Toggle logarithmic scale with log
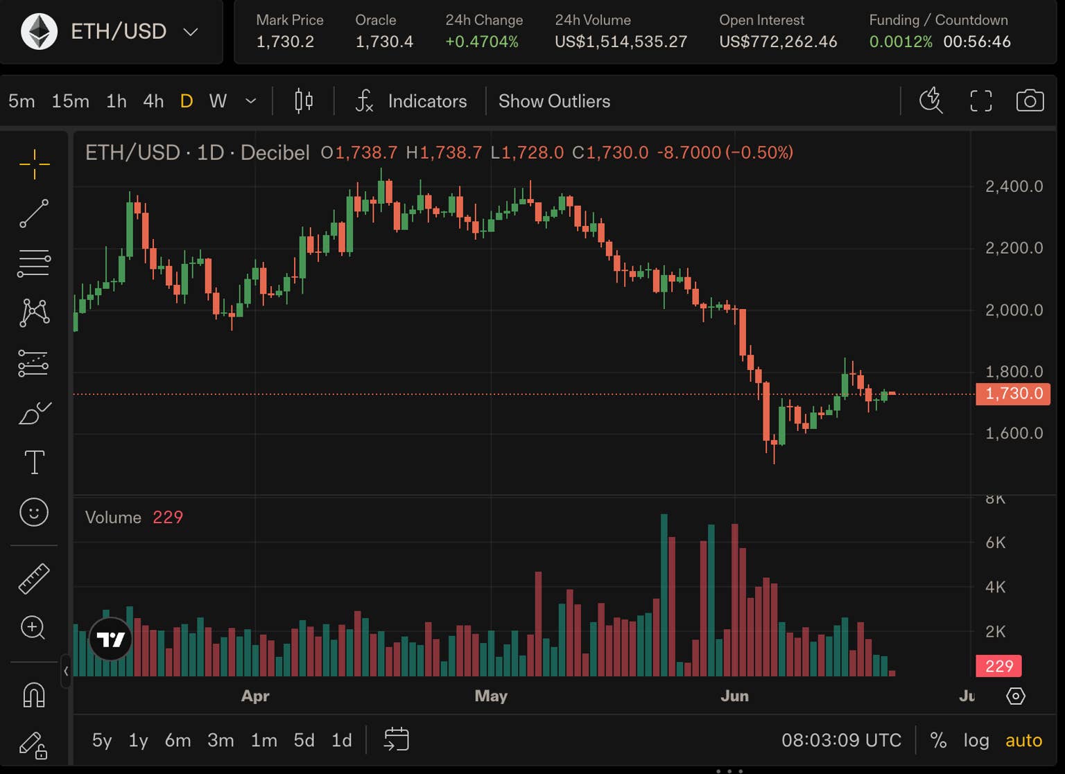This screenshot has width=1065, height=774. pyautogui.click(x=976, y=740)
